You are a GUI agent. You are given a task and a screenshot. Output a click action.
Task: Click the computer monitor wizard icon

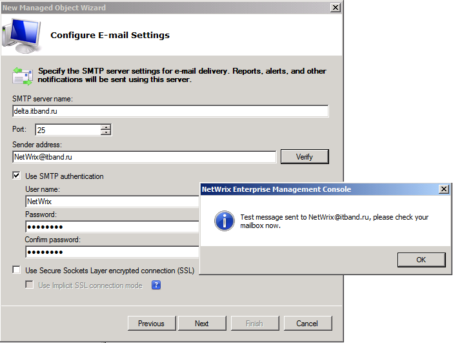[x=22, y=36]
